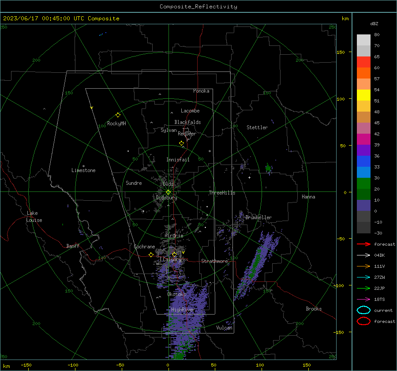Select the bright green swatch below 30 dBZ
This screenshot has height=371, width=397.
tap(363, 183)
